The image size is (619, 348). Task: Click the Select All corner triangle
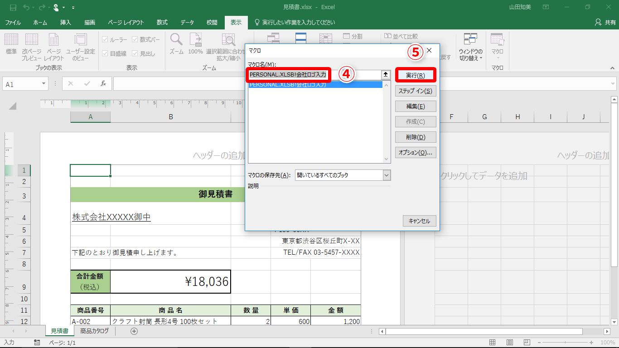(x=13, y=106)
